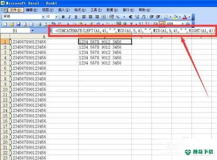Screen dimensions: 217x160
Task: Toggle italic formatting
Action: [x=69, y=17]
